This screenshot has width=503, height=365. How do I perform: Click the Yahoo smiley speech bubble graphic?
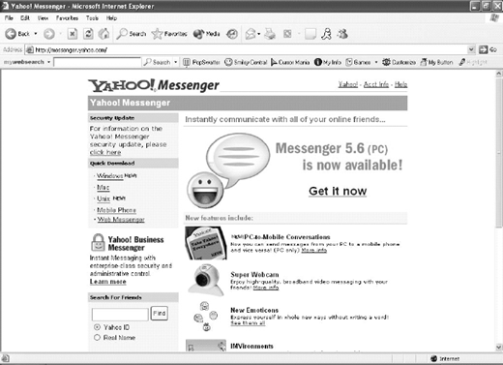(228, 171)
